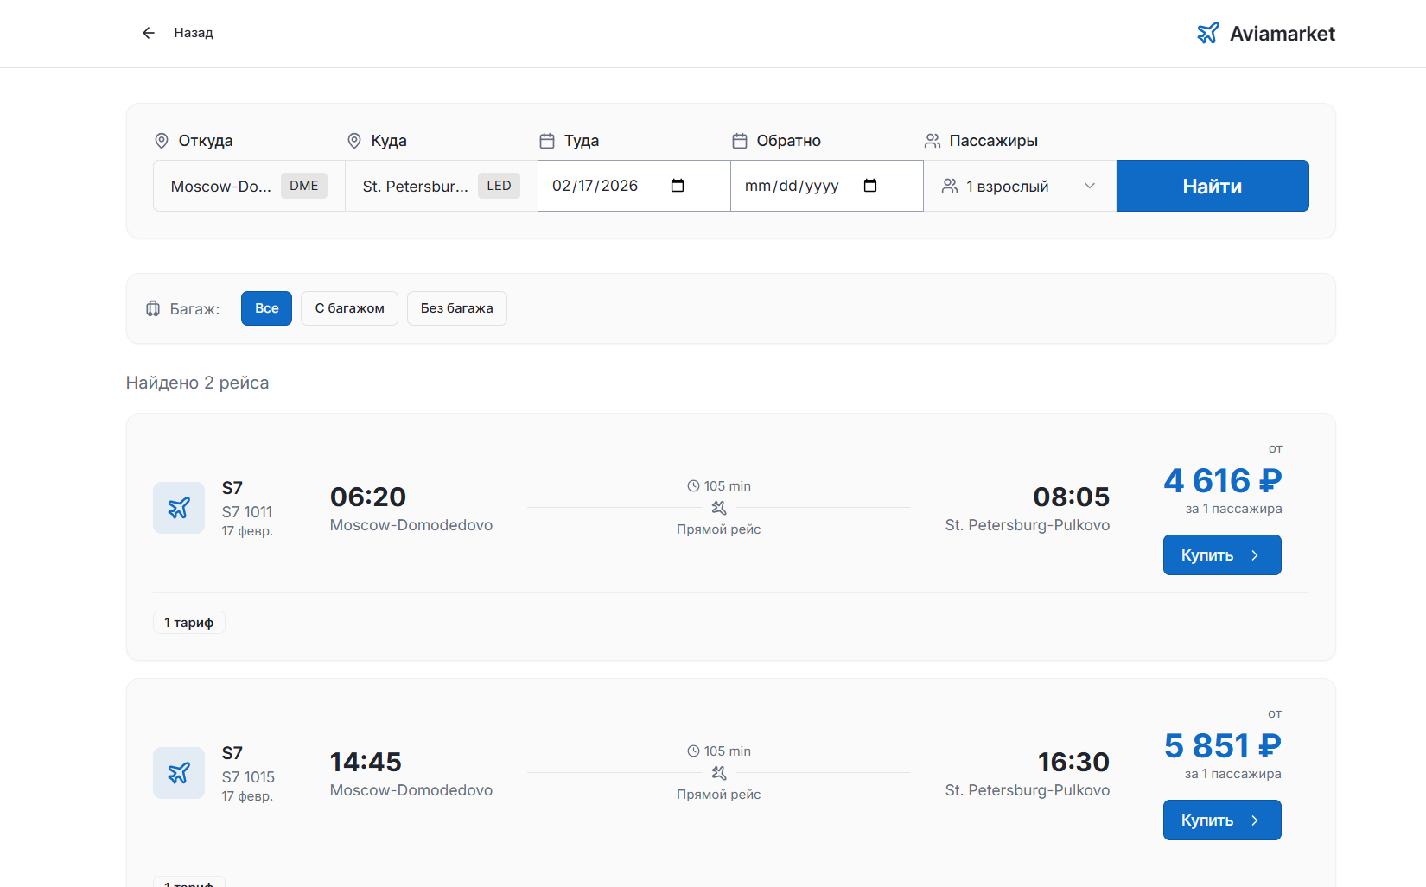Filter flights by Без багажа
Screen dimensions: 1426x887
457,308
